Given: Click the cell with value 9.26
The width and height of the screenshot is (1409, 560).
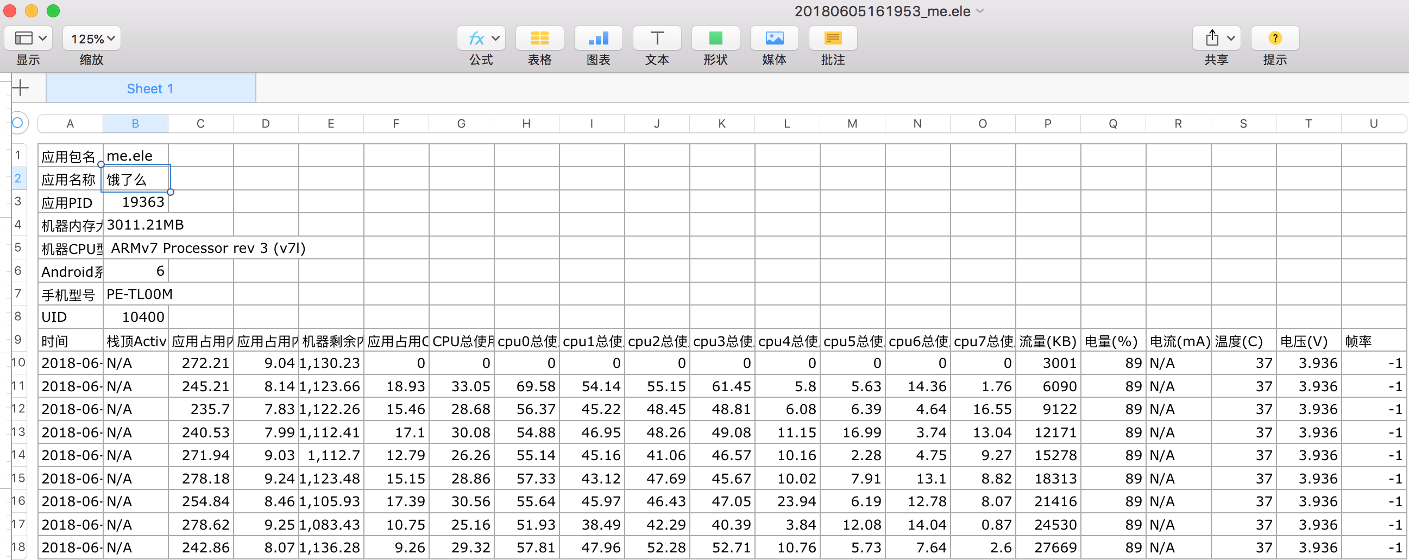Looking at the screenshot, I should pyautogui.click(x=396, y=548).
